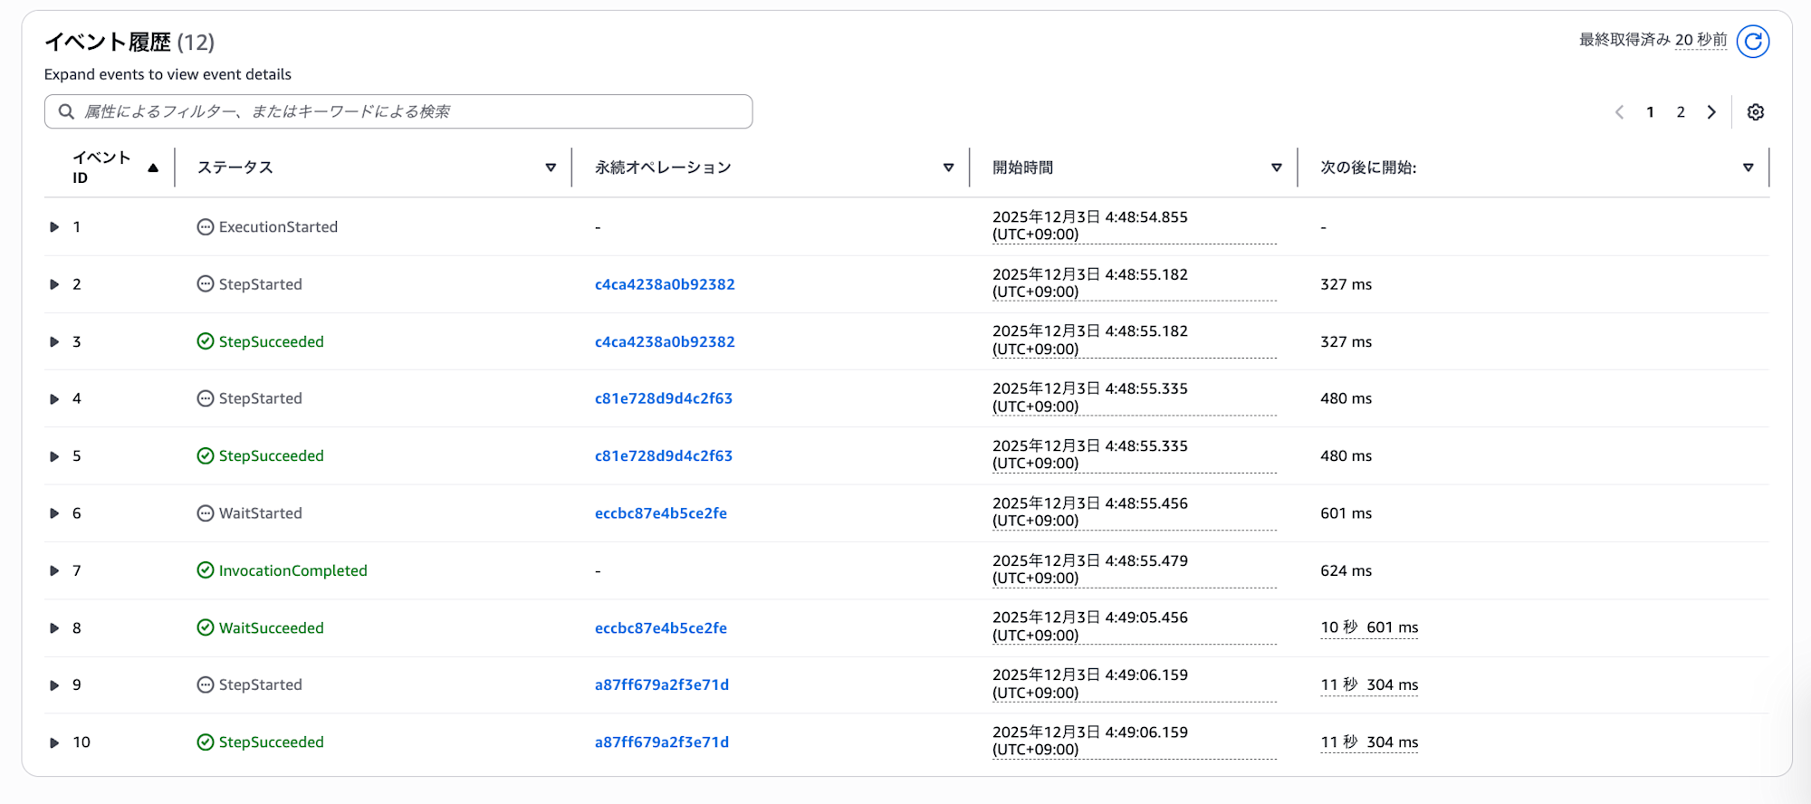Expand event 5 row details
Screen dimensions: 1811x804
tap(54, 456)
